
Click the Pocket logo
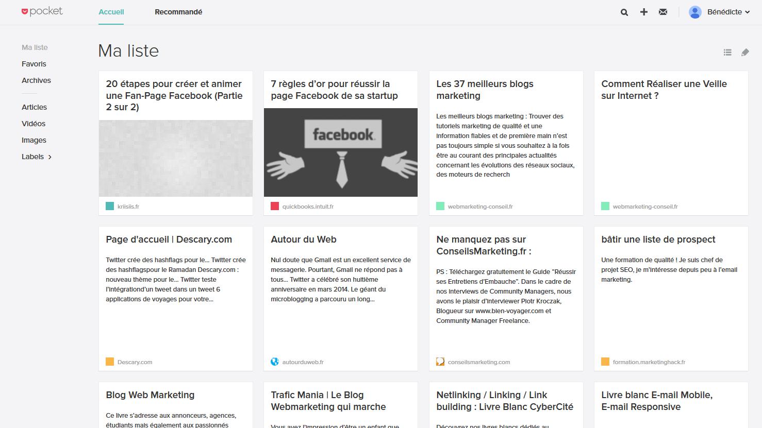(x=42, y=11)
